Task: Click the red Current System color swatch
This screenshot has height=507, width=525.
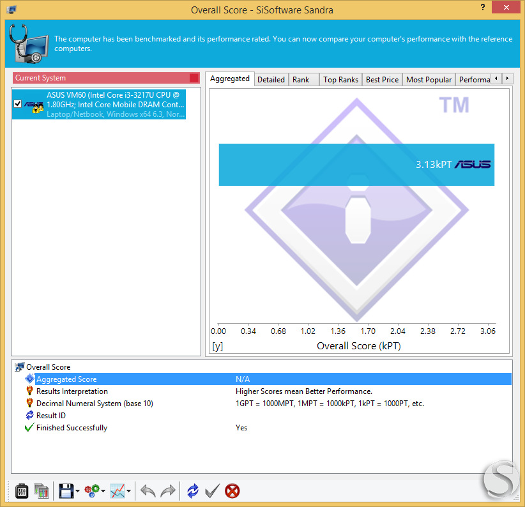Action: click(x=194, y=78)
